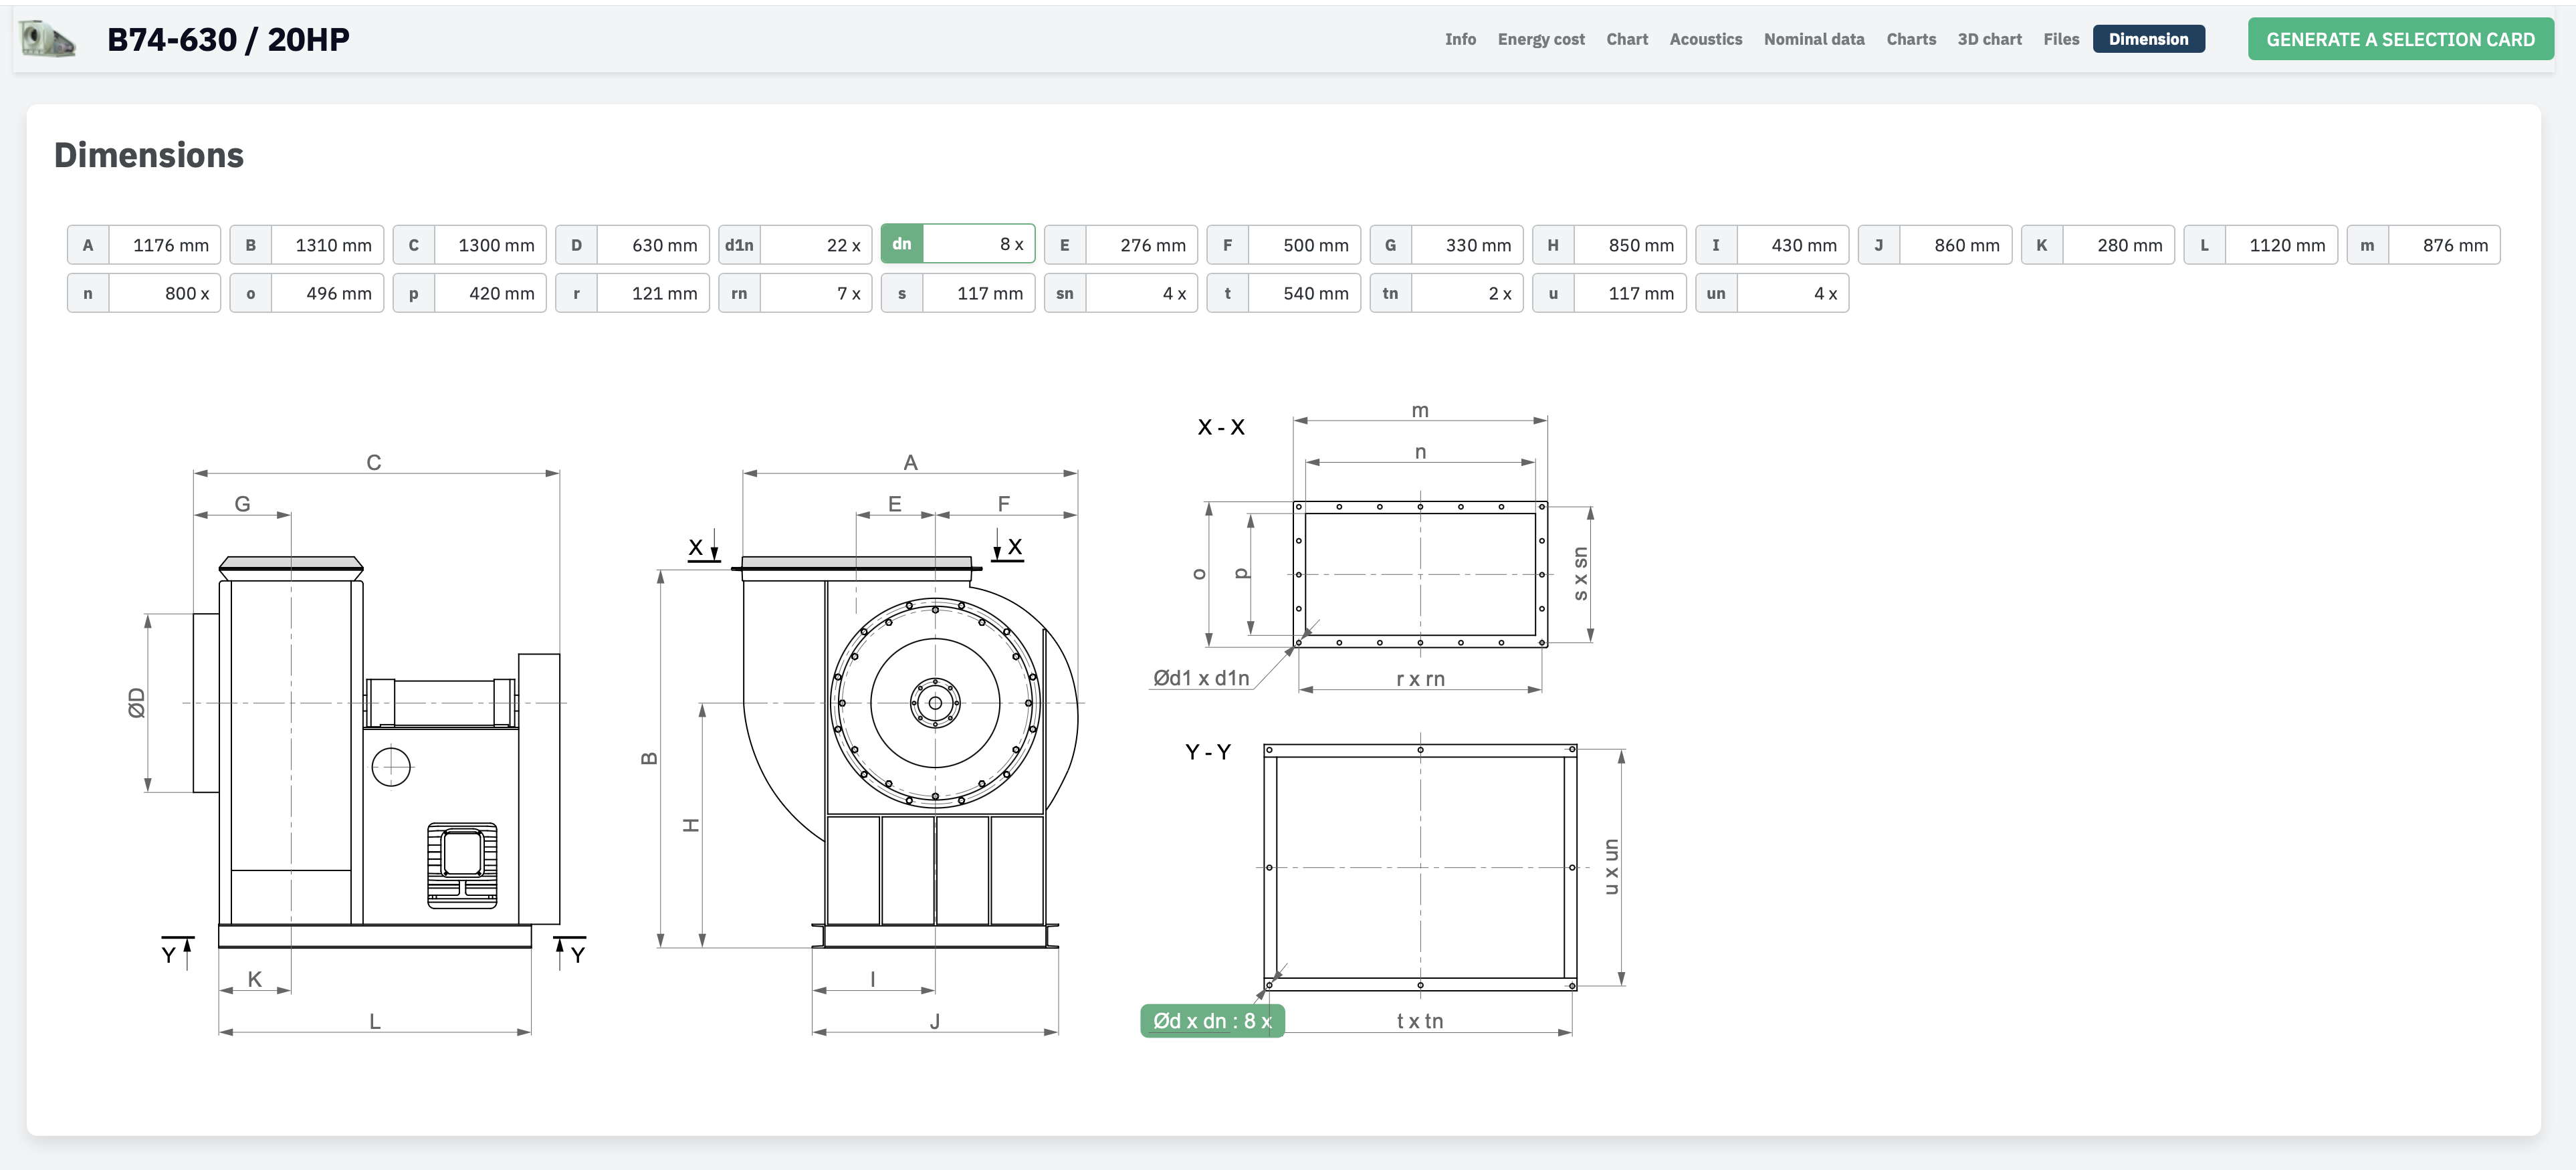Select the rn field showing 7 x
The image size is (2576, 1170).
(x=795, y=293)
